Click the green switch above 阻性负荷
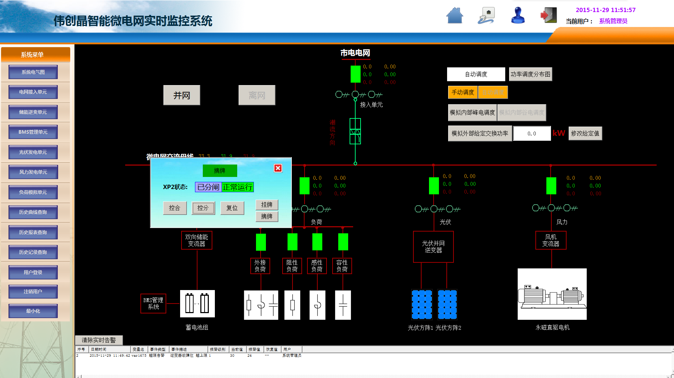The height and width of the screenshot is (378, 674). (293, 242)
